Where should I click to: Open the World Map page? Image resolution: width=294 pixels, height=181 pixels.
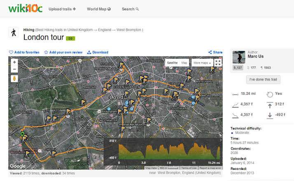99,9
